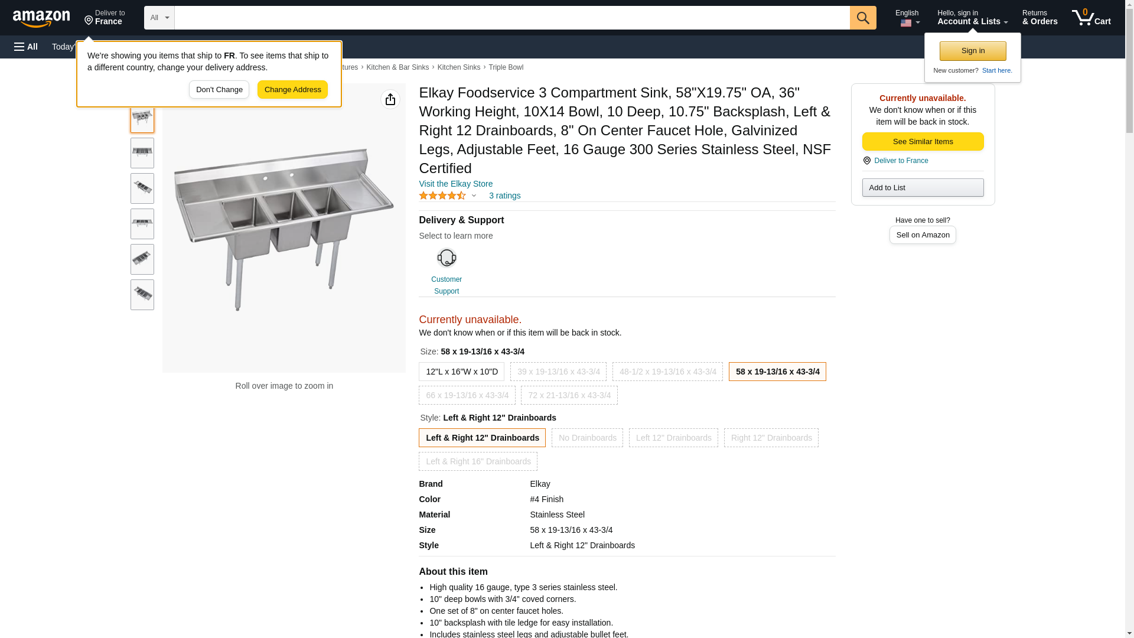Select the No Drainboards style option
Screen dimensions: 1134x638
click(587, 438)
